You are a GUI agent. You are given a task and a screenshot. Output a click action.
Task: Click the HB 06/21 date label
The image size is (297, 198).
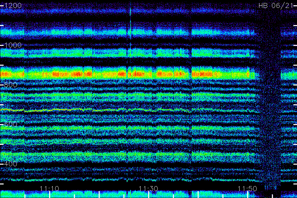coord(276,6)
